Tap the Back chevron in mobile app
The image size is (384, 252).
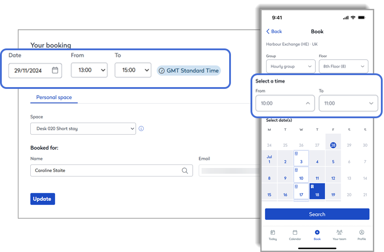coord(268,31)
